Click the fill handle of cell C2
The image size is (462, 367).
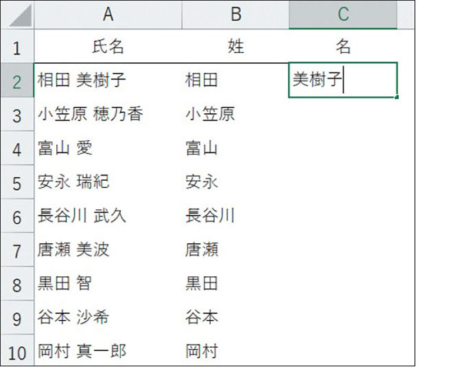pos(397,97)
